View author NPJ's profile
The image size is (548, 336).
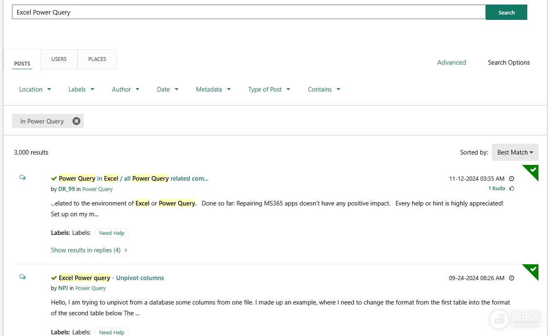[63, 288]
